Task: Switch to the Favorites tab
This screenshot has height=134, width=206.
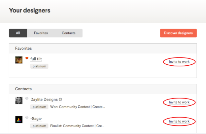Action: pos(41,33)
